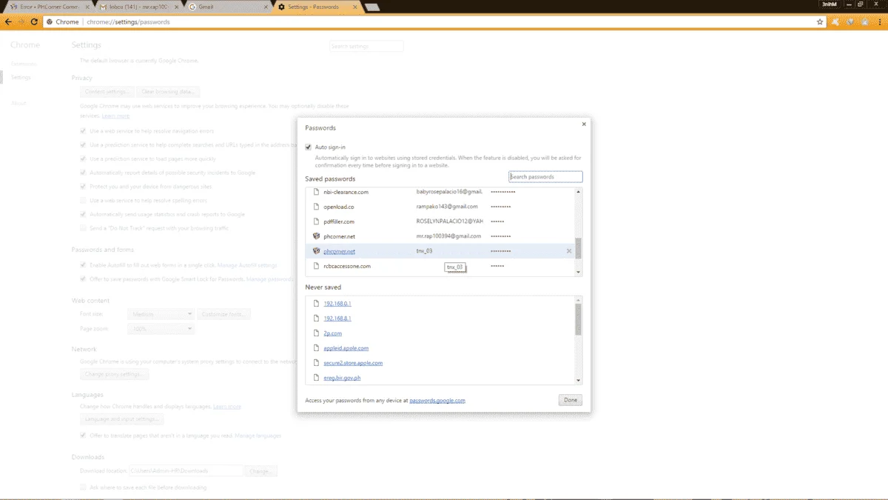The height and width of the screenshot is (500, 888).
Task: Click the Done button
Action: (x=571, y=400)
